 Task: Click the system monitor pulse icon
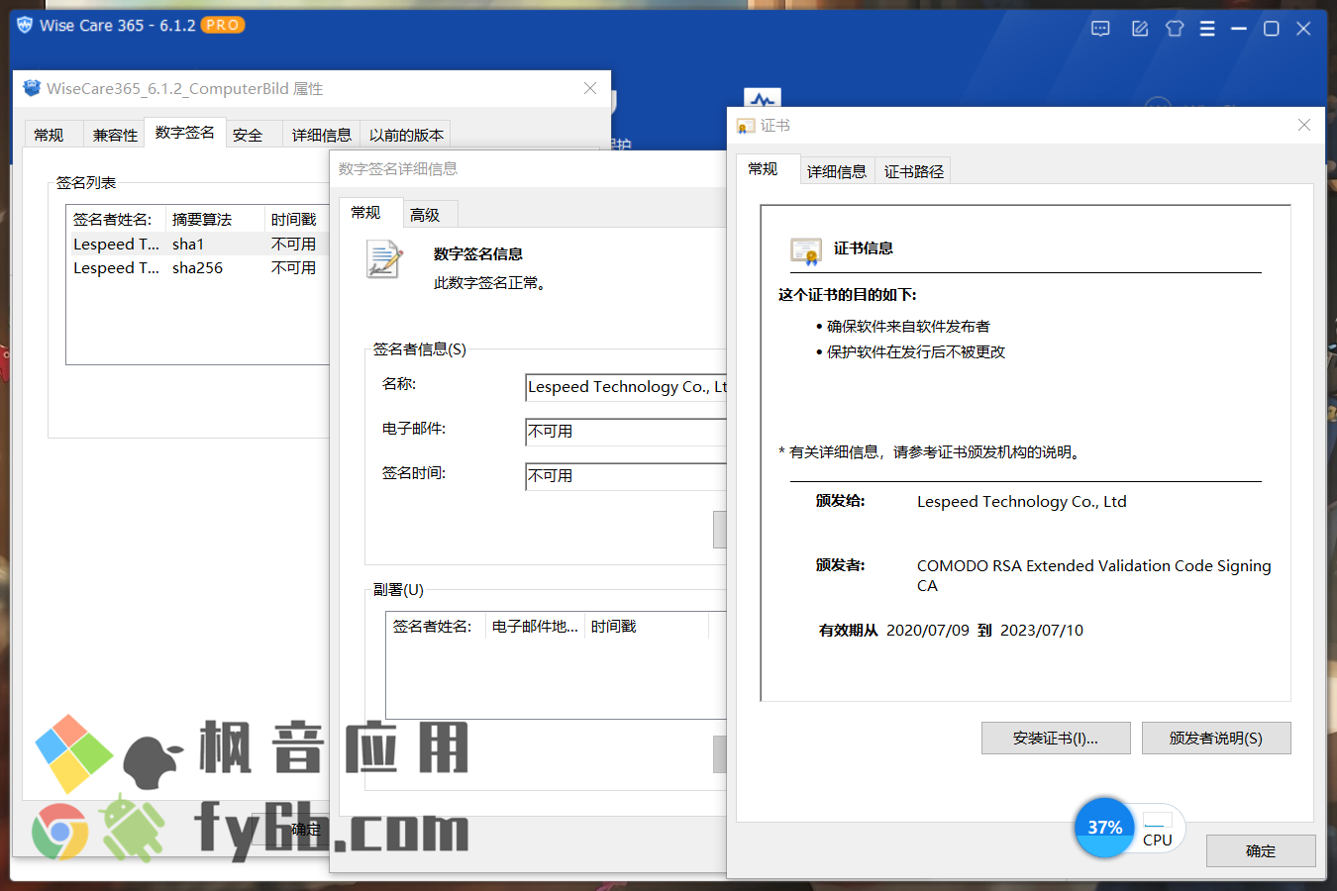tap(762, 98)
